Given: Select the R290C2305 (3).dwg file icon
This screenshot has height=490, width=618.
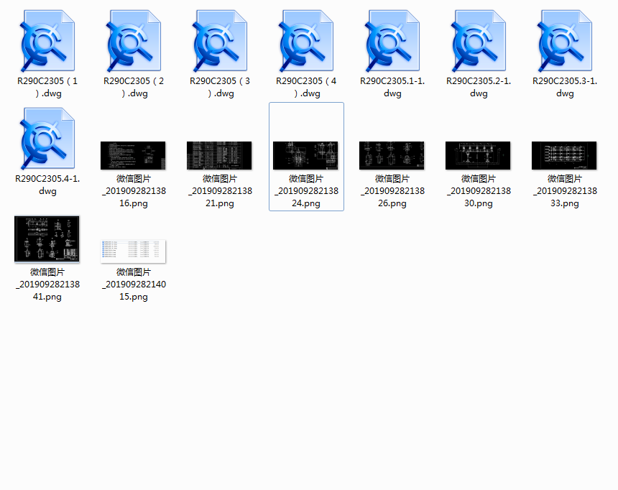Looking at the screenshot, I should [x=220, y=41].
